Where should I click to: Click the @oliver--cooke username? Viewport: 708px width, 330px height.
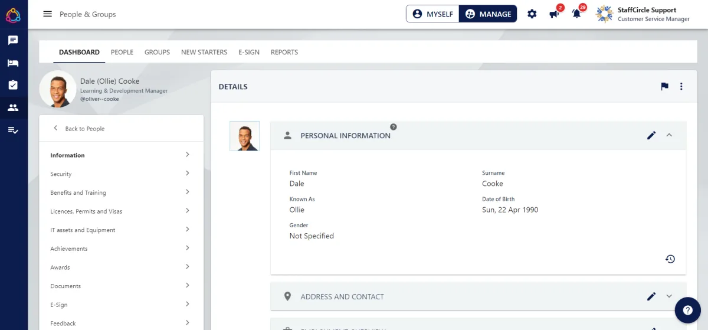[x=100, y=99]
